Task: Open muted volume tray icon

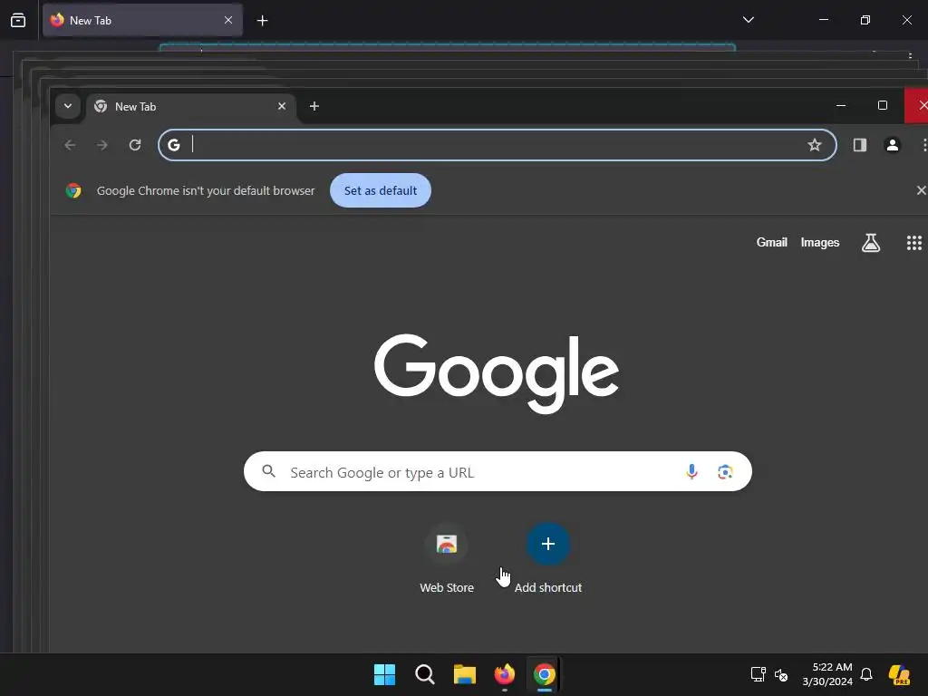Action: coord(781,674)
